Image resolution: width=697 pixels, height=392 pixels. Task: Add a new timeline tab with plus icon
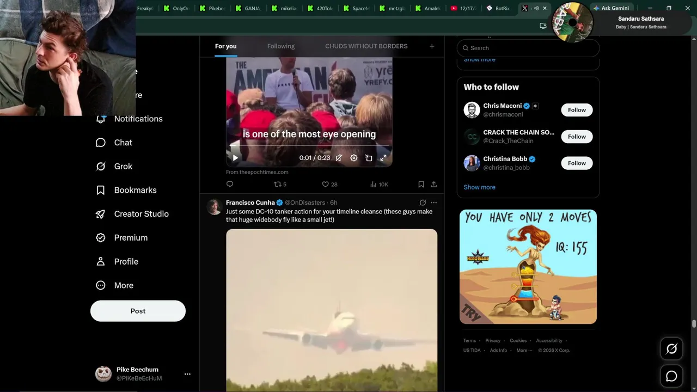point(432,46)
